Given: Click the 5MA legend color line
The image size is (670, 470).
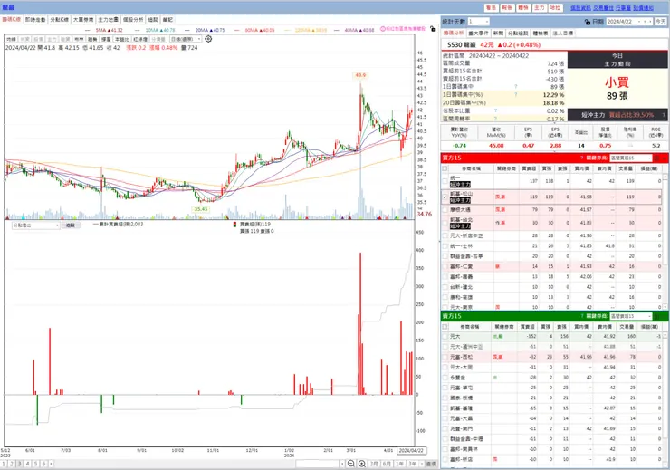Looking at the screenshot, I should click(89, 30).
